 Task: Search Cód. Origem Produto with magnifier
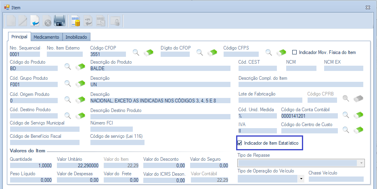tap(68, 99)
